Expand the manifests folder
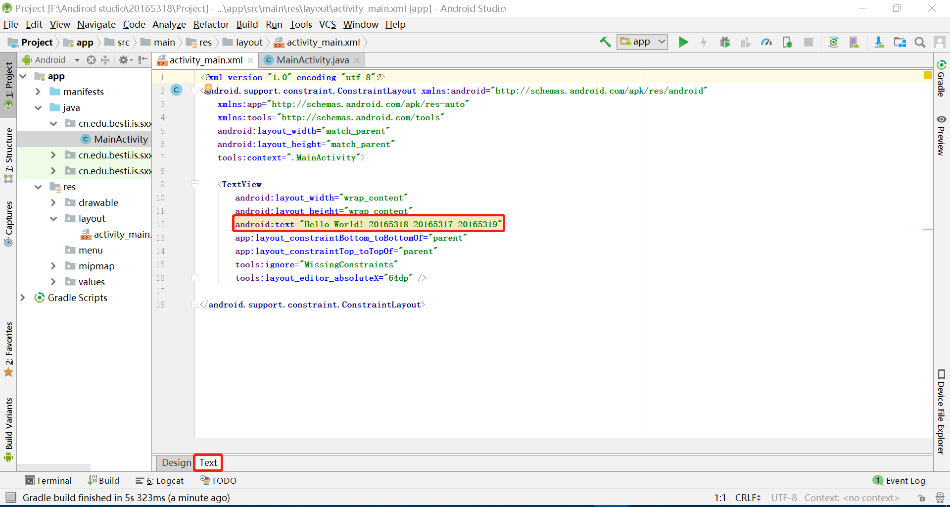950x507 pixels. [x=38, y=92]
